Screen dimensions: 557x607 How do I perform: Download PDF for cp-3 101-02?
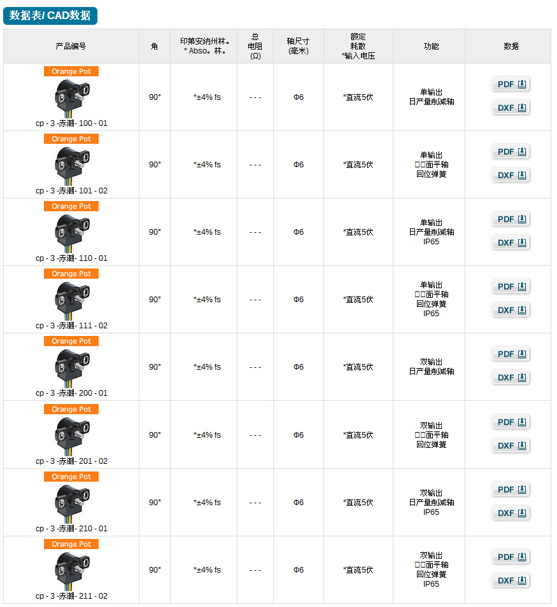click(511, 151)
